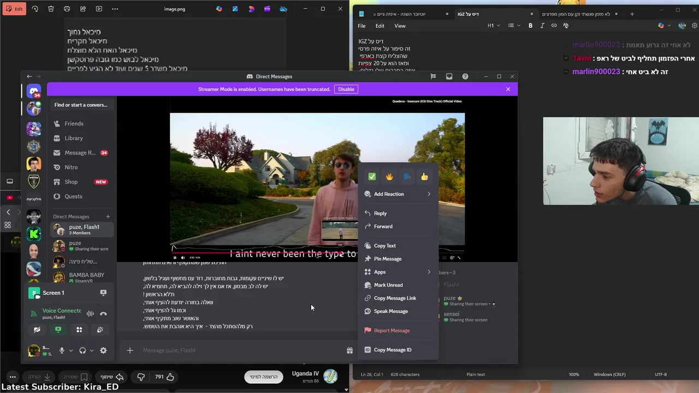The width and height of the screenshot is (699, 393).
Task: Toggle bold formatting in Notepad
Action: [530, 26]
